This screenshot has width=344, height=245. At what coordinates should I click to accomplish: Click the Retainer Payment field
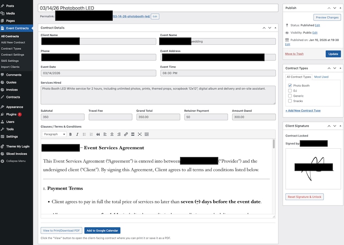206,117
